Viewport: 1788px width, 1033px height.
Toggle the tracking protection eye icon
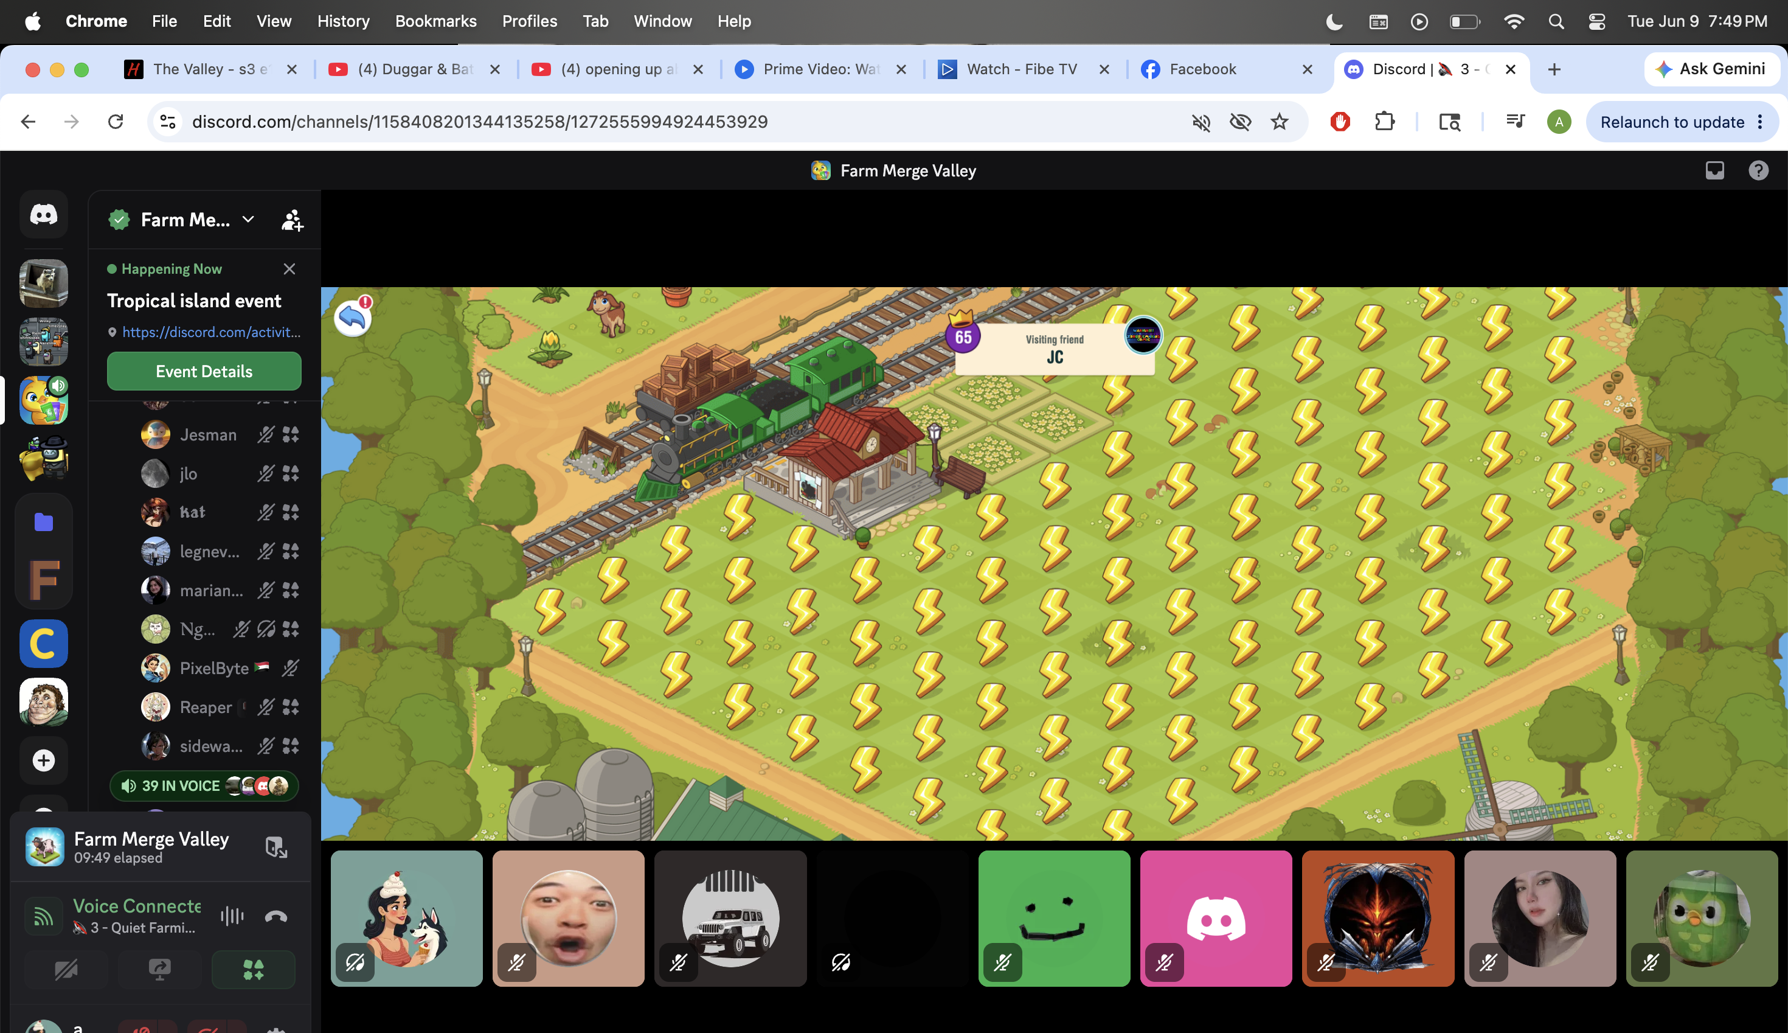(x=1240, y=122)
